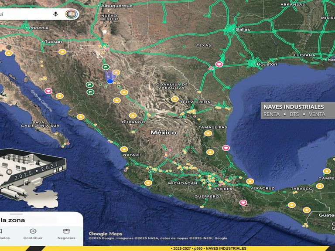
Task: Click the pink heart marker south of Puebla
Action: (243, 203)
